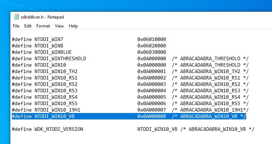Open the Edit menu
The width and height of the screenshot is (272, 144).
(28, 26)
